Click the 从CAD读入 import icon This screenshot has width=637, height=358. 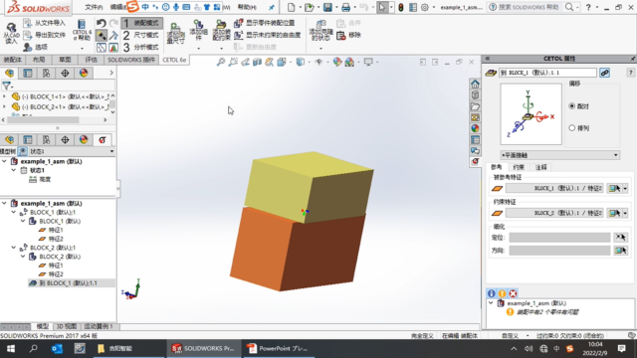pos(11,33)
